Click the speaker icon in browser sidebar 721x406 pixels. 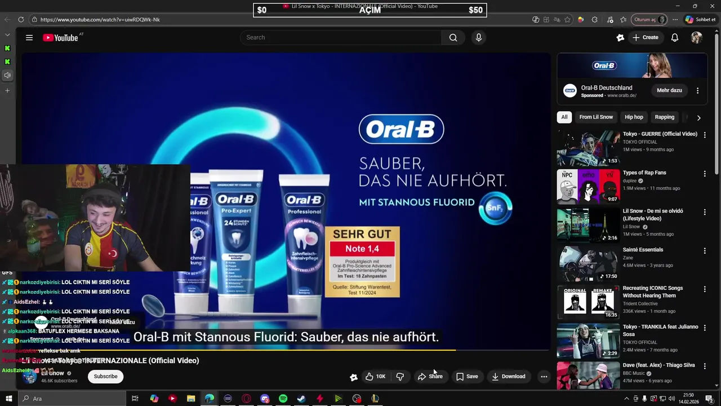pyautogui.click(x=7, y=75)
